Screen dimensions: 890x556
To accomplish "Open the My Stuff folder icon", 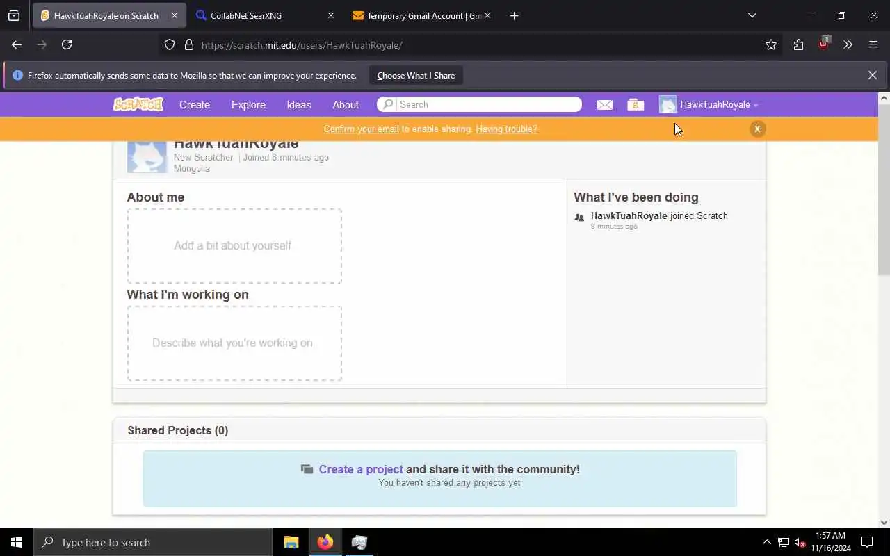I will coord(636,105).
